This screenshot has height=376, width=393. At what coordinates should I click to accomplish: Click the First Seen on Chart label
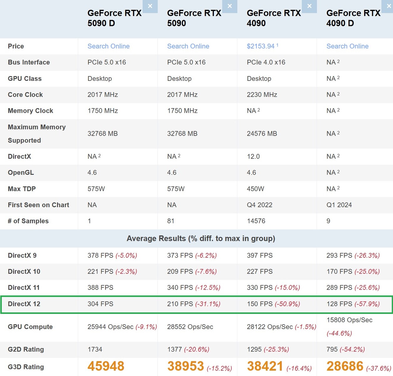click(39, 205)
